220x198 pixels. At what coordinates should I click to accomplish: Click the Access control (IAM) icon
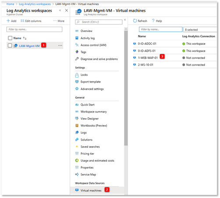click(77, 45)
